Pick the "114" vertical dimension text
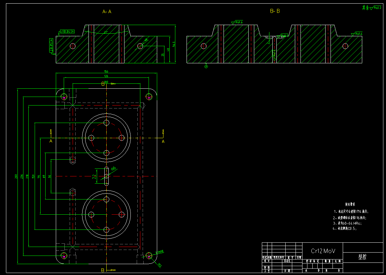Viewport: 386px width, 275px height. tap(39, 176)
